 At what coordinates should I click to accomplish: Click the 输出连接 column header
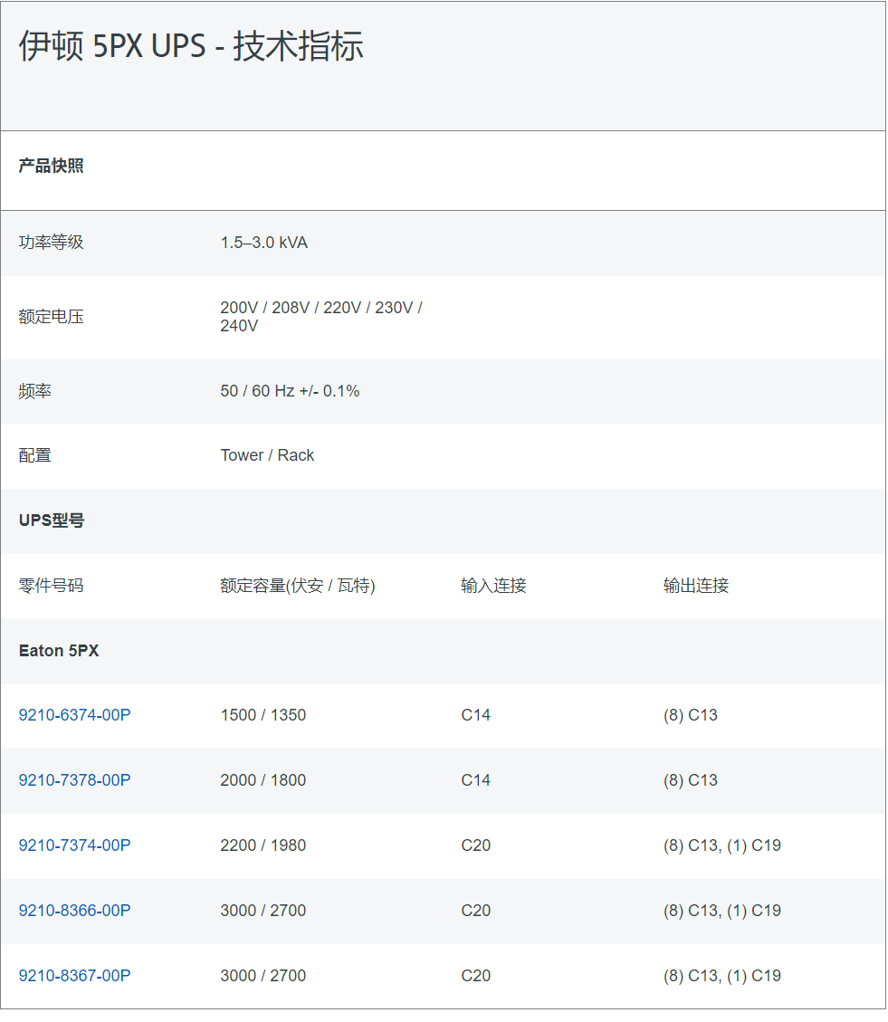point(696,586)
